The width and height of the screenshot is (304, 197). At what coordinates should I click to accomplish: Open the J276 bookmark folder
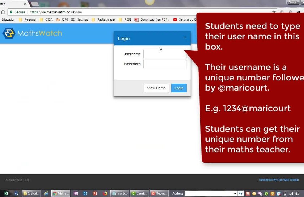[63, 19]
